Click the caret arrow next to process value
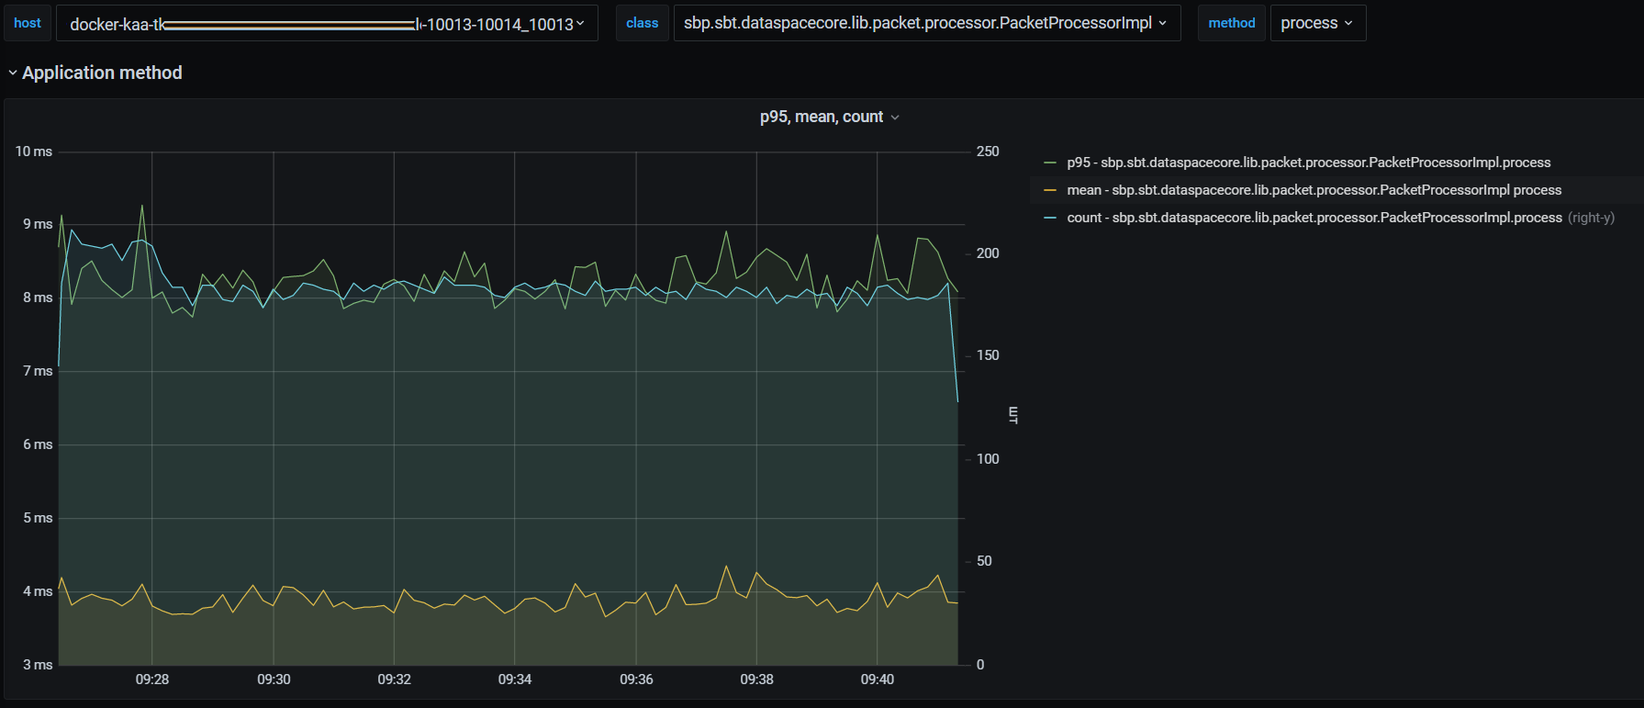 1348,24
